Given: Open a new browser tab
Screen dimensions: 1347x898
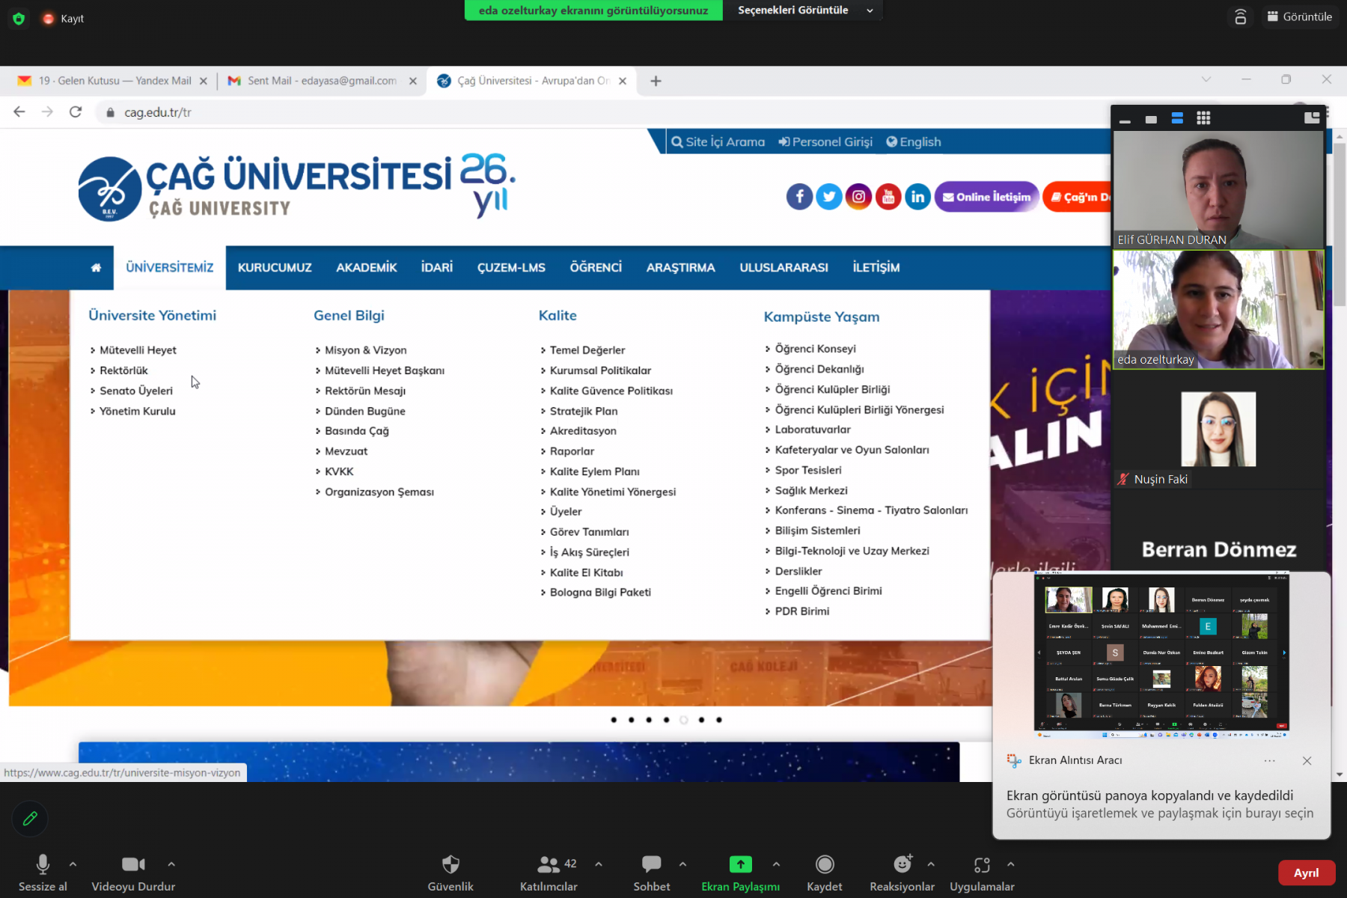Looking at the screenshot, I should [656, 81].
